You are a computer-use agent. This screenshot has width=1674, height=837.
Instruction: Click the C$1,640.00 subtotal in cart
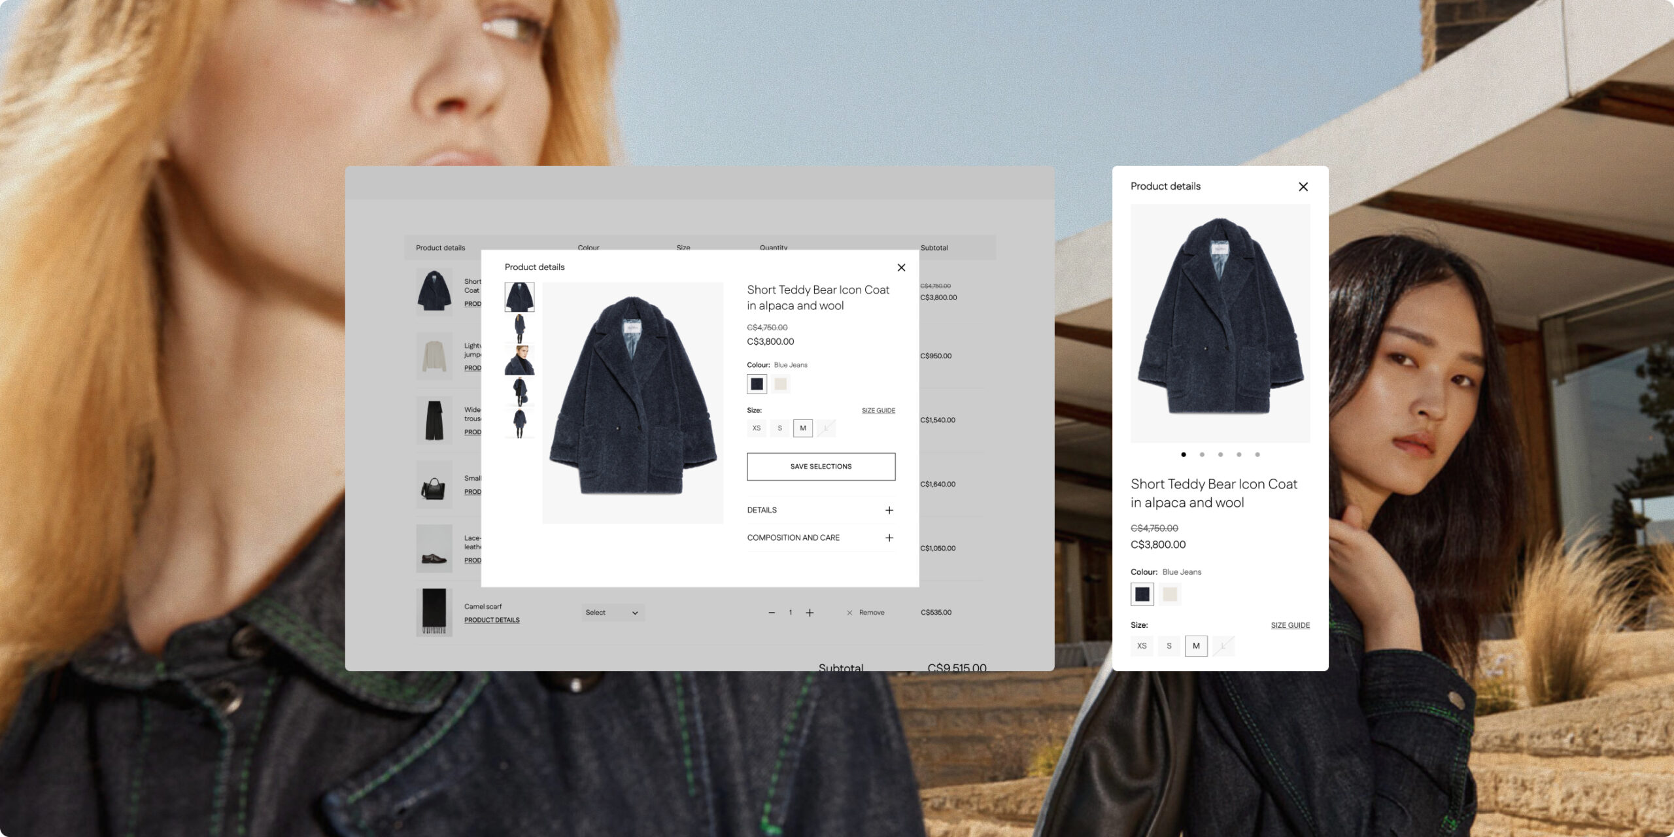click(938, 485)
